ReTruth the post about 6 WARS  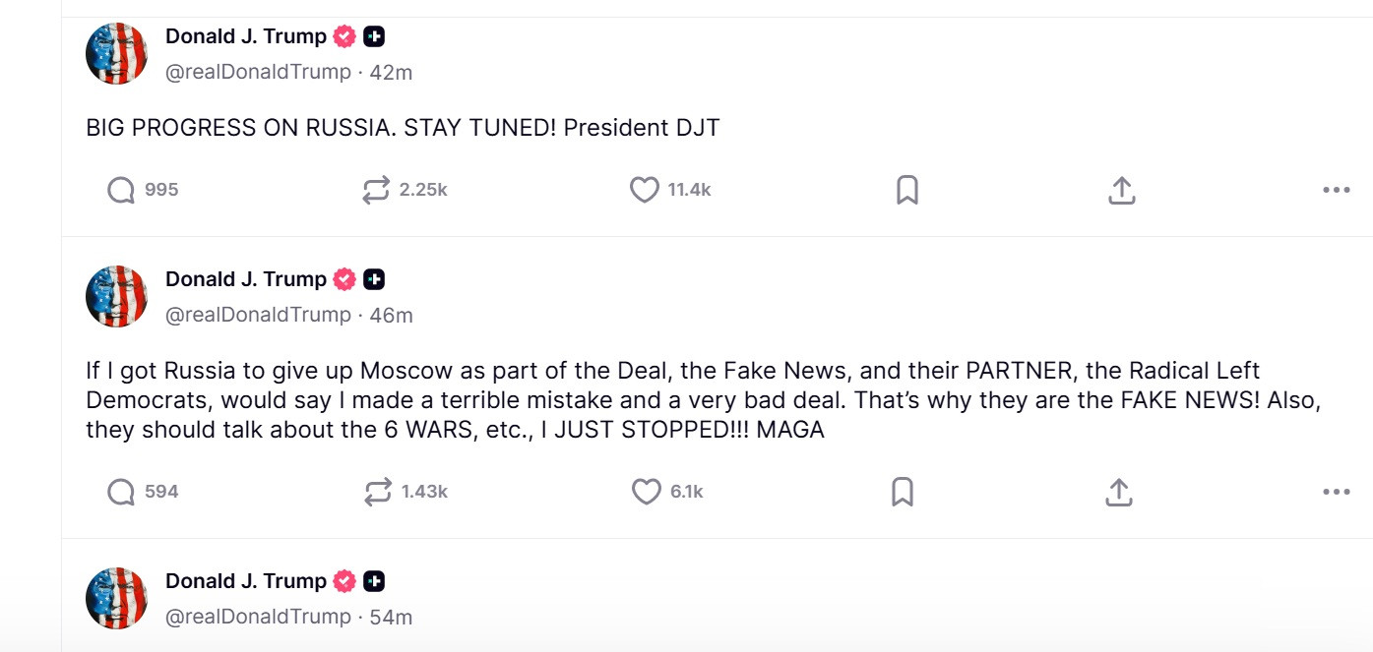click(376, 492)
